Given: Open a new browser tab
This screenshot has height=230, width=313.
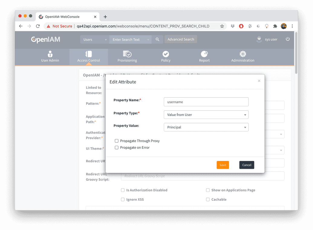Looking at the screenshot, I should pos(105,17).
